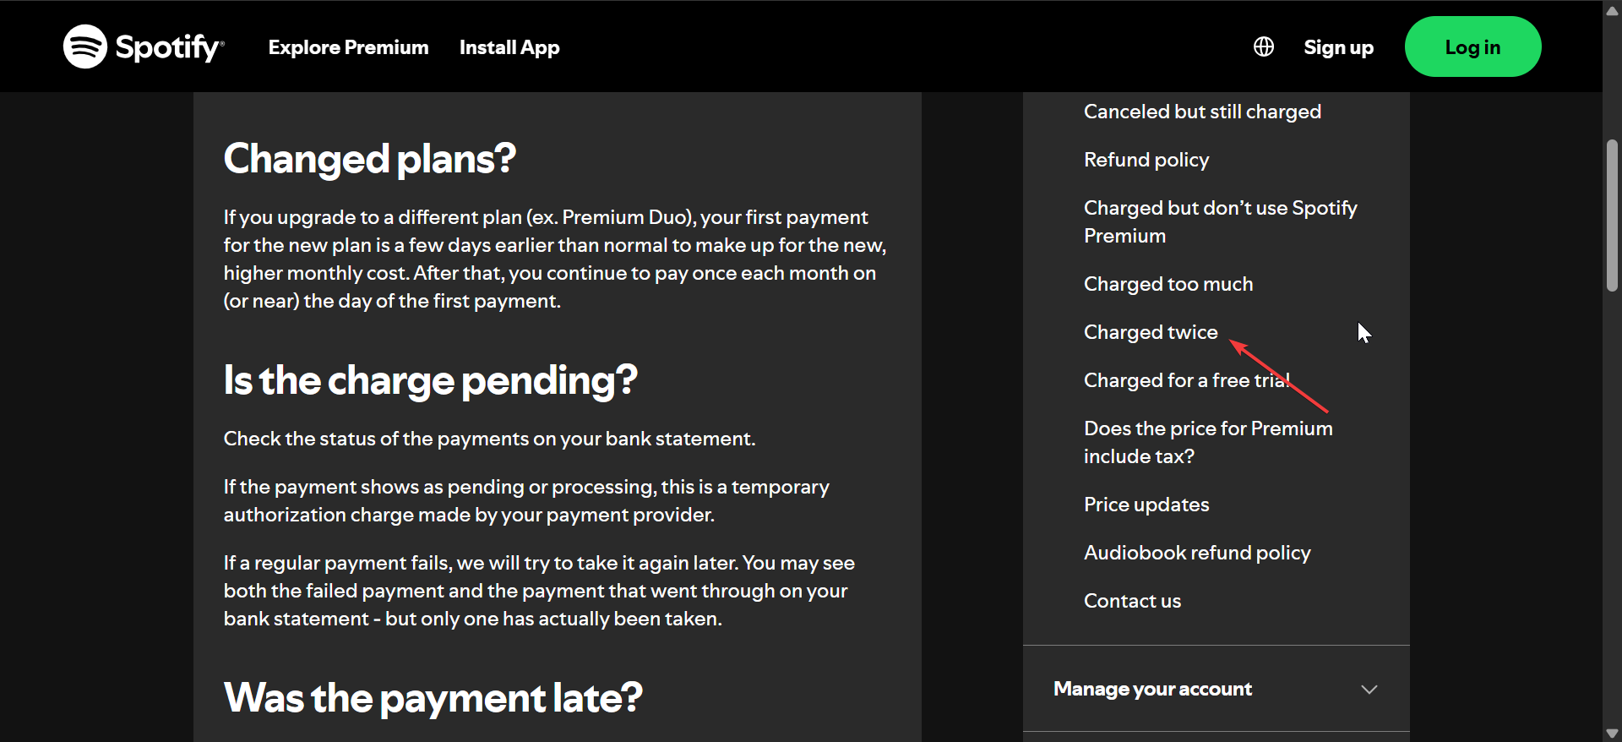Click the vertical scrollbar thumb
The height and width of the screenshot is (742, 1622).
[1612, 216]
